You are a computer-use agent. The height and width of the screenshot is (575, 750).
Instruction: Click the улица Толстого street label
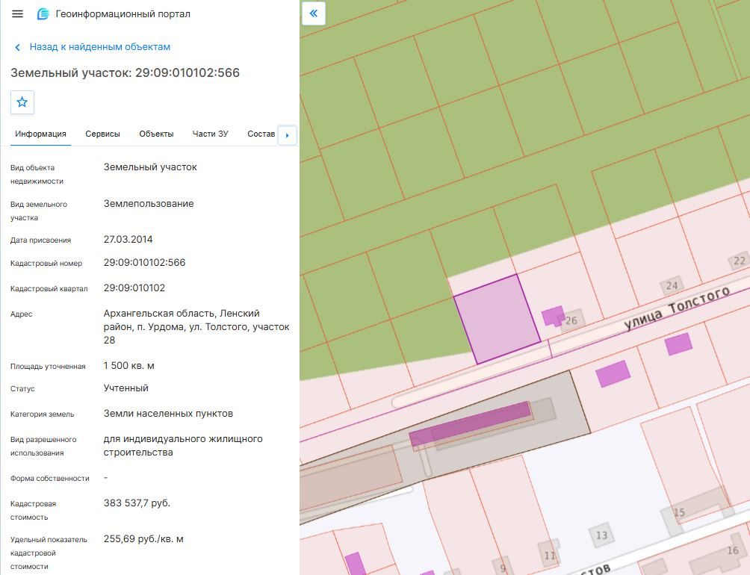point(677,308)
